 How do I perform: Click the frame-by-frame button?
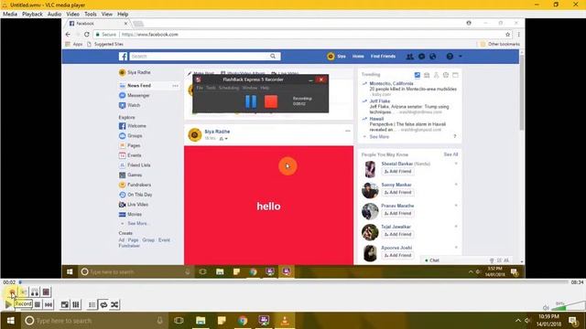(x=46, y=292)
